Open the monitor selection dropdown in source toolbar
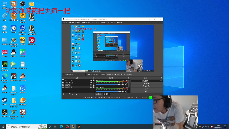229x129 pixels. pyautogui.click(x=134, y=75)
